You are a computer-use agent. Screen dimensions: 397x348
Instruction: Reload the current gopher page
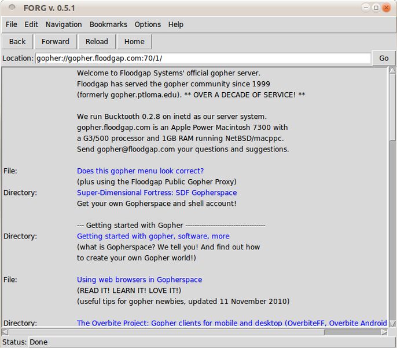coord(97,42)
